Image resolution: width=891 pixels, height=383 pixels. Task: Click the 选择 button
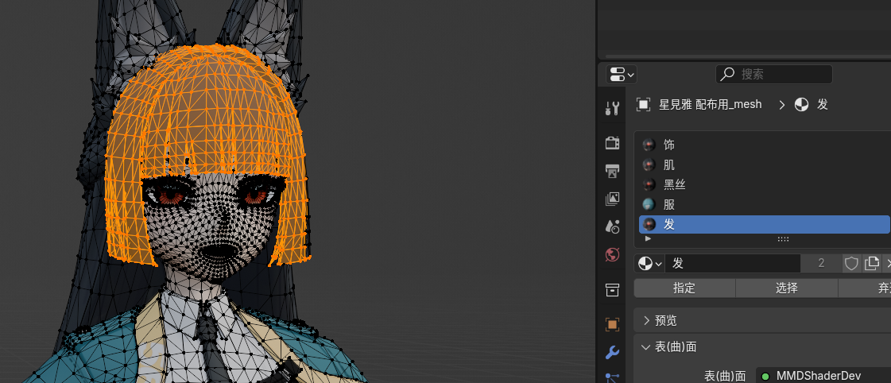click(786, 288)
